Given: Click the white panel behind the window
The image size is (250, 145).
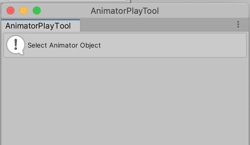Looking at the screenshot, I should 66,1.
